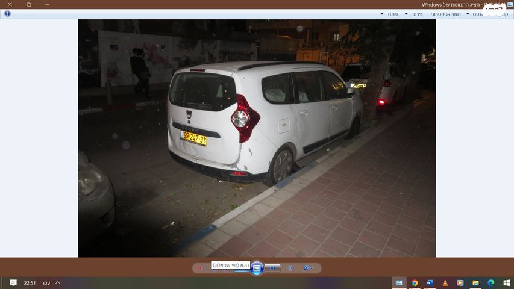Open Google Chrome from the taskbar
The width and height of the screenshot is (514, 289).
coord(415,283)
